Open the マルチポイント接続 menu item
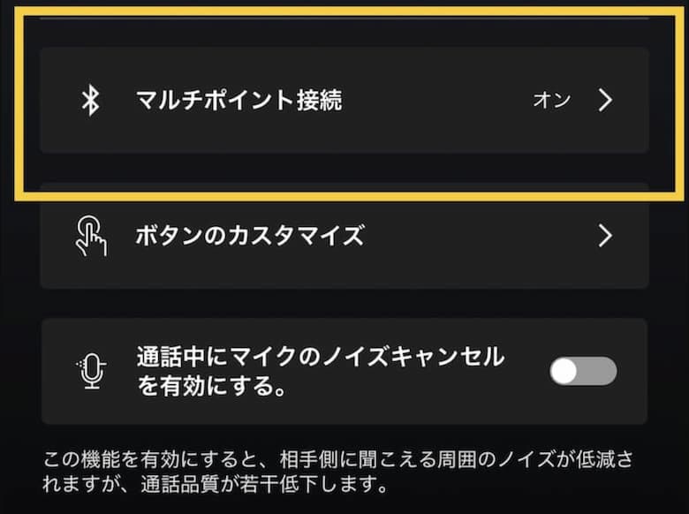The image size is (689, 514). [238, 100]
